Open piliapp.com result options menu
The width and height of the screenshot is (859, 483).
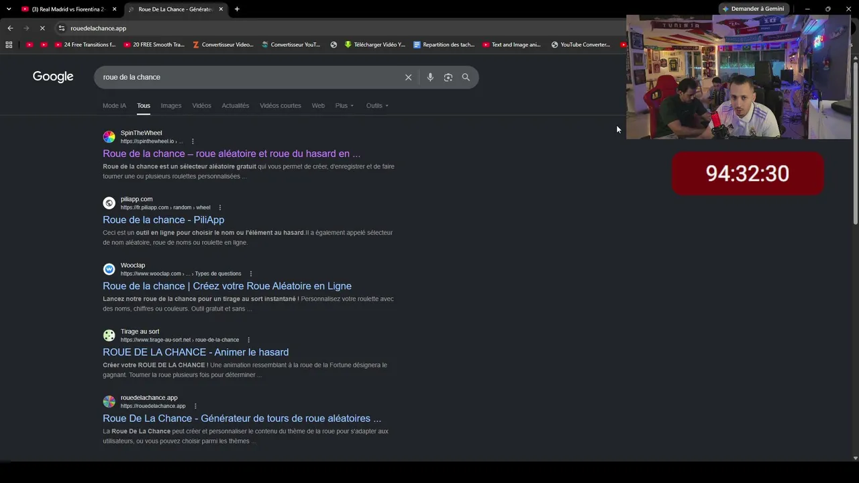pyautogui.click(x=220, y=208)
